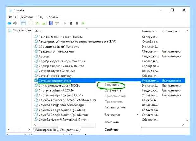
Task: Sort by the Имя column header
Action: (x=38, y=31)
